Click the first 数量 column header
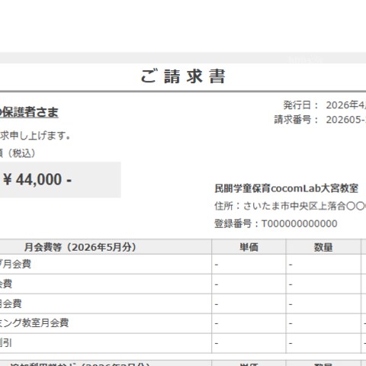The height and width of the screenshot is (366, 366). pyautogui.click(x=323, y=247)
